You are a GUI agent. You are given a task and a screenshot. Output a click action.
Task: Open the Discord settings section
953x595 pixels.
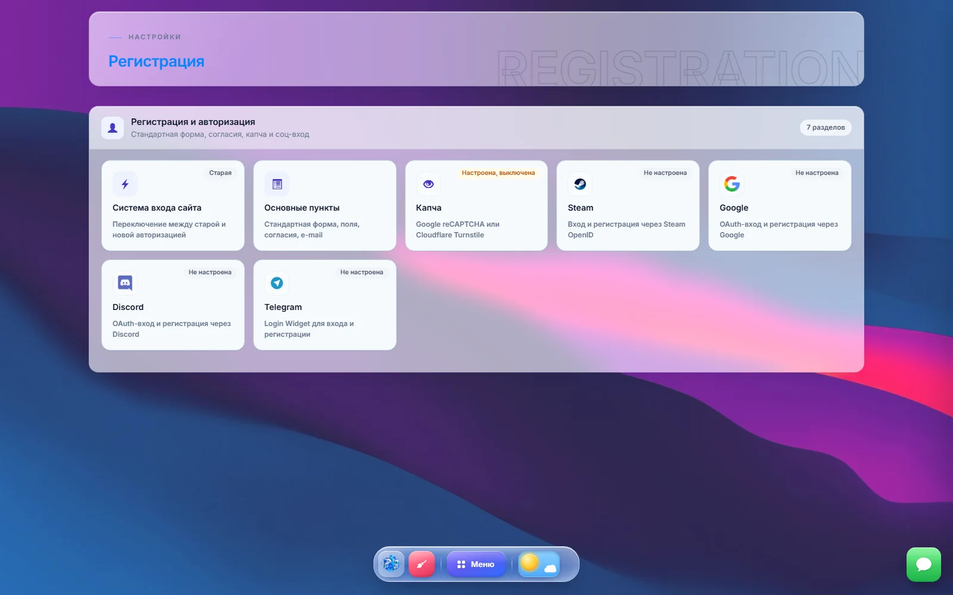[173, 305]
